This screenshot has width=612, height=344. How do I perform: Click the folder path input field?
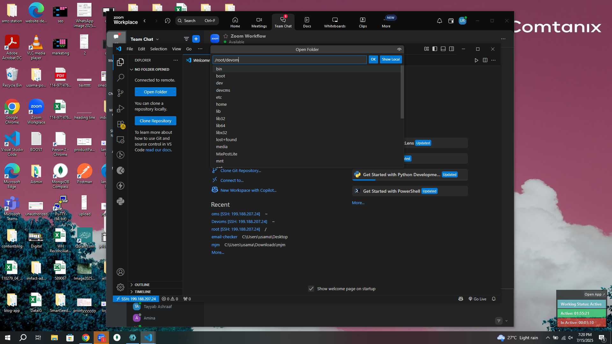click(x=289, y=60)
